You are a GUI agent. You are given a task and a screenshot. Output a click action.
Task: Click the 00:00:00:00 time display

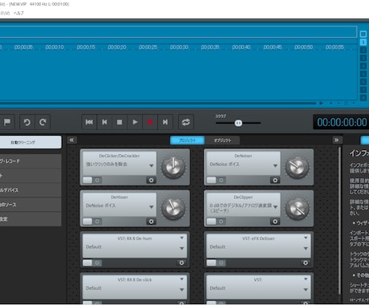coord(342,122)
